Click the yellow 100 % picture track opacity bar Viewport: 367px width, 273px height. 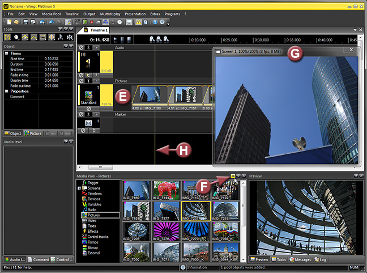click(106, 95)
